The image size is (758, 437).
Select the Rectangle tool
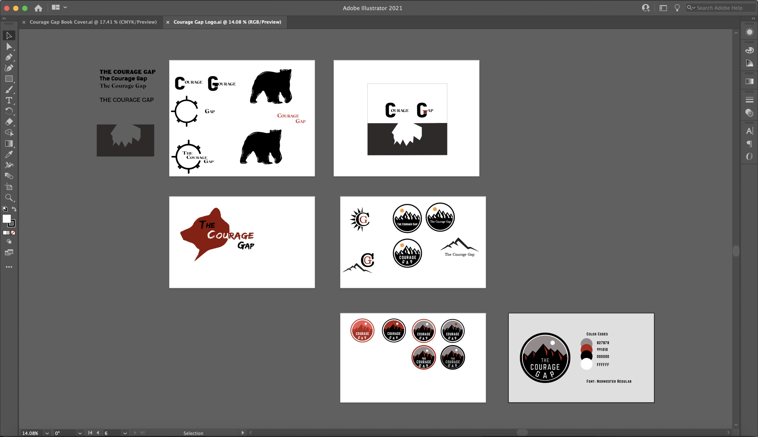click(9, 79)
